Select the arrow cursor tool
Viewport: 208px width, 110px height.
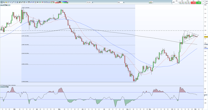(x=2, y=2)
